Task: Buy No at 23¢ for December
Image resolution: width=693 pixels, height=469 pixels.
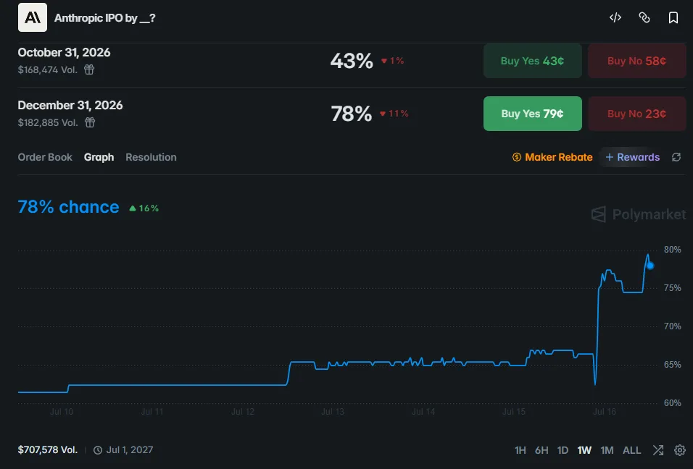Action: pos(637,114)
